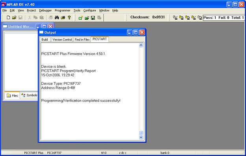Open Find with the binoculars icon
Image resolution: width=246 pixels, height=156 pixels.
click(57, 18)
